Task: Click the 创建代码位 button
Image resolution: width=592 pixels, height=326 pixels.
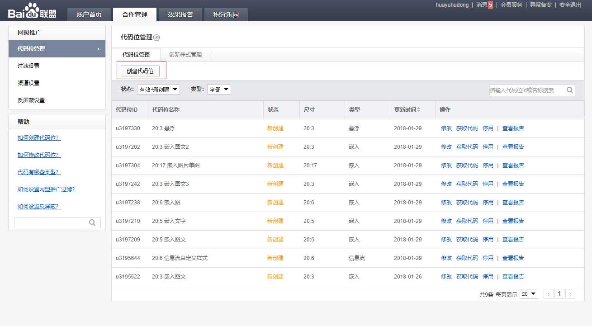Action: coord(140,71)
